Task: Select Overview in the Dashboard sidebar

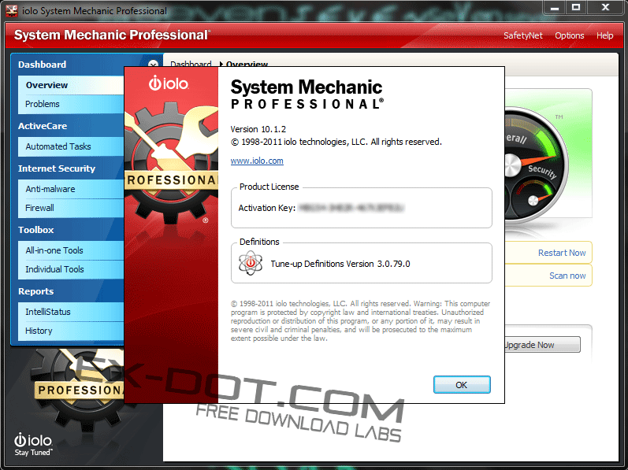Action: [71, 85]
